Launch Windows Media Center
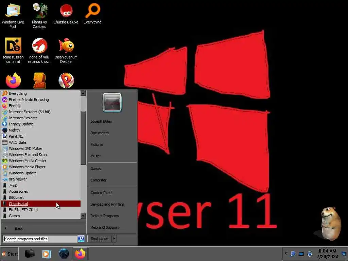The height and width of the screenshot is (261, 348). click(41, 161)
